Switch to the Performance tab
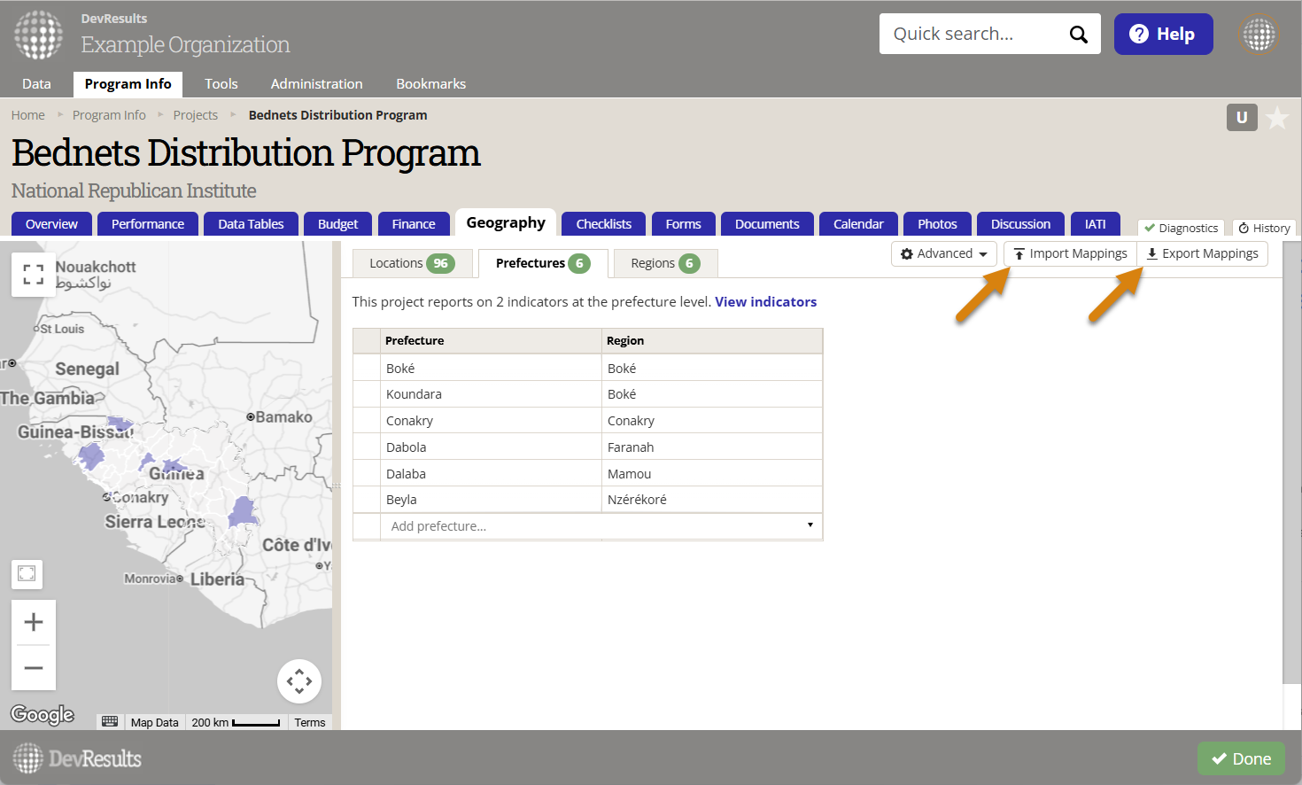 click(148, 224)
